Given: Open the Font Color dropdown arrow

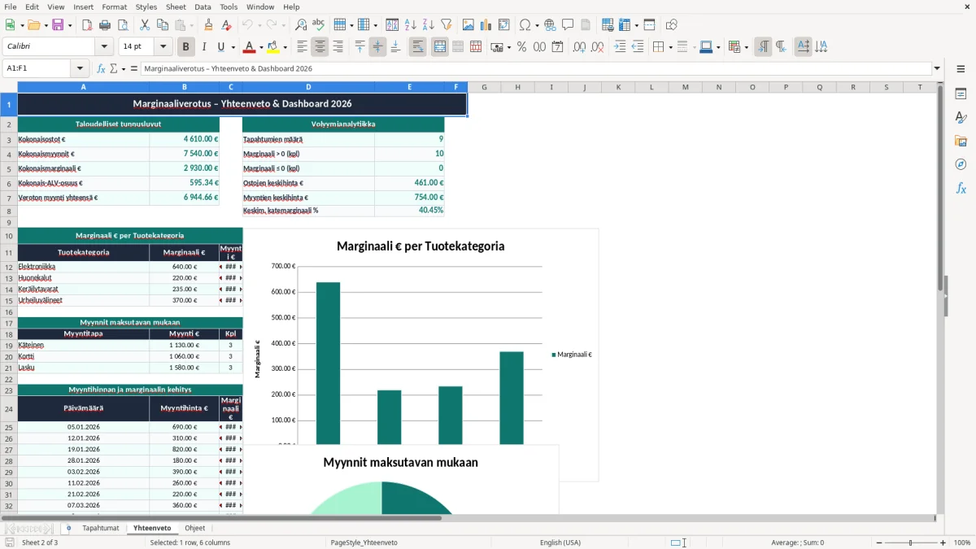Looking at the screenshot, I should tap(260, 47).
